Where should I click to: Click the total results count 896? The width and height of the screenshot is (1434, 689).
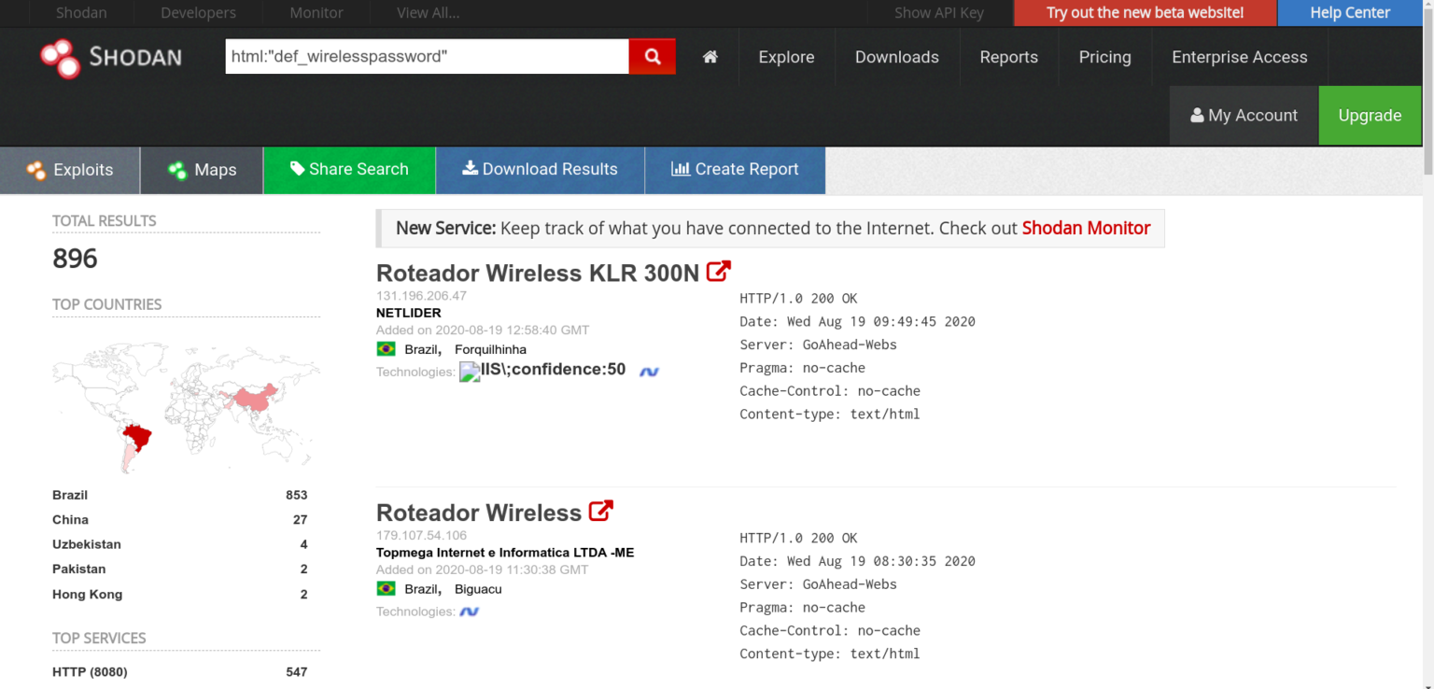(x=75, y=259)
